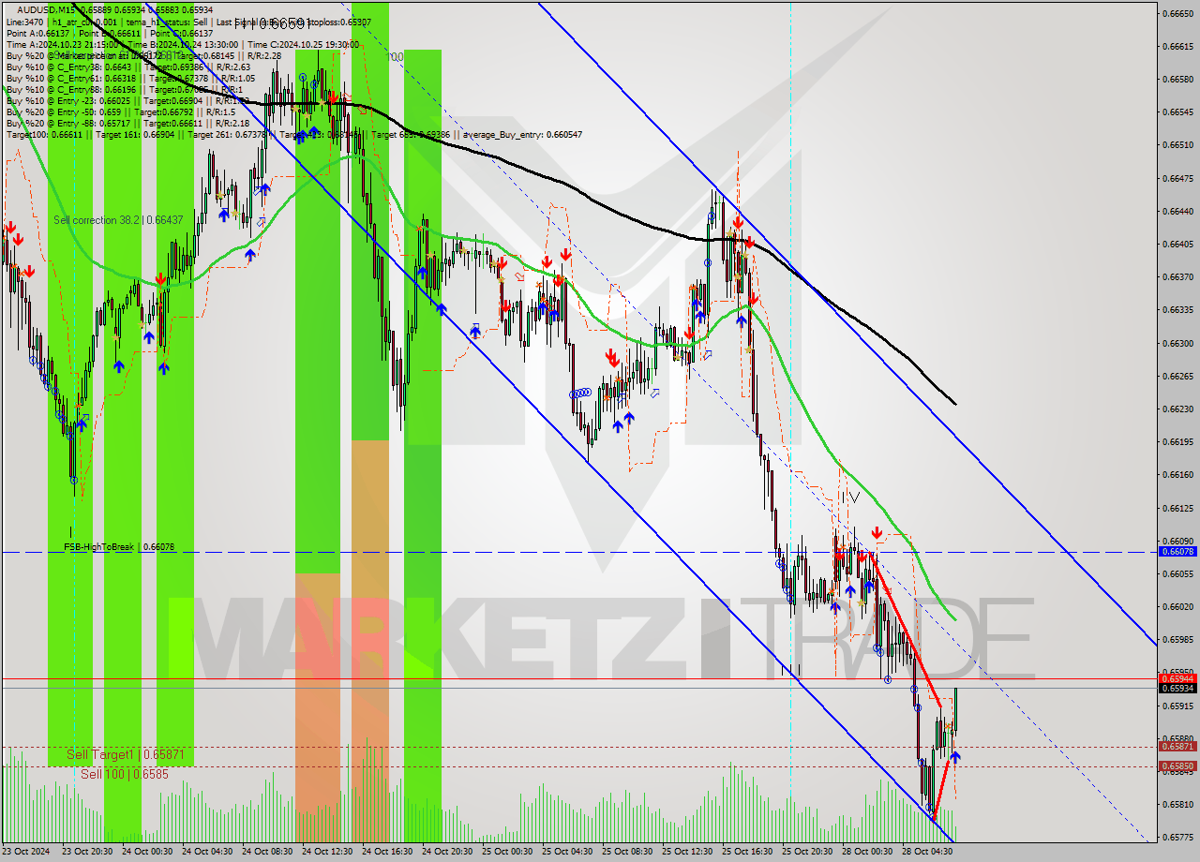
Task: Click the 'Point A:0.66137' info line
Action: tap(109, 33)
